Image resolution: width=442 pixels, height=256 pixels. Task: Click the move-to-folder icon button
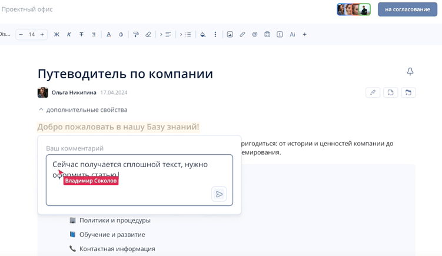point(408,92)
